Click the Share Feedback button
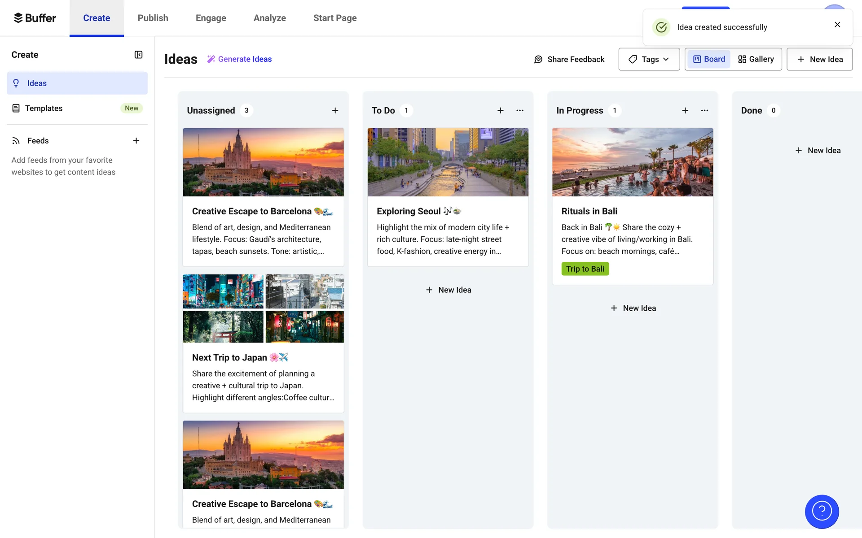Viewport: 862px width, 538px height. click(x=569, y=59)
